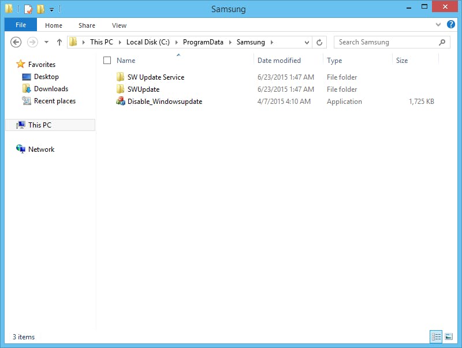The image size is (462, 348).
Task: Expand the ribbon with the chevron
Action: click(x=438, y=25)
